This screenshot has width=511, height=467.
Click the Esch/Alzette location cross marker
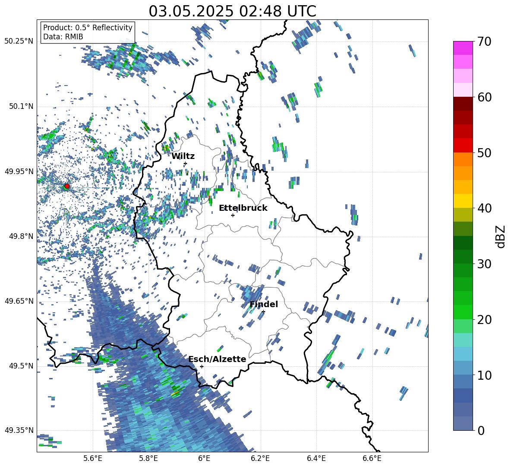coord(202,366)
